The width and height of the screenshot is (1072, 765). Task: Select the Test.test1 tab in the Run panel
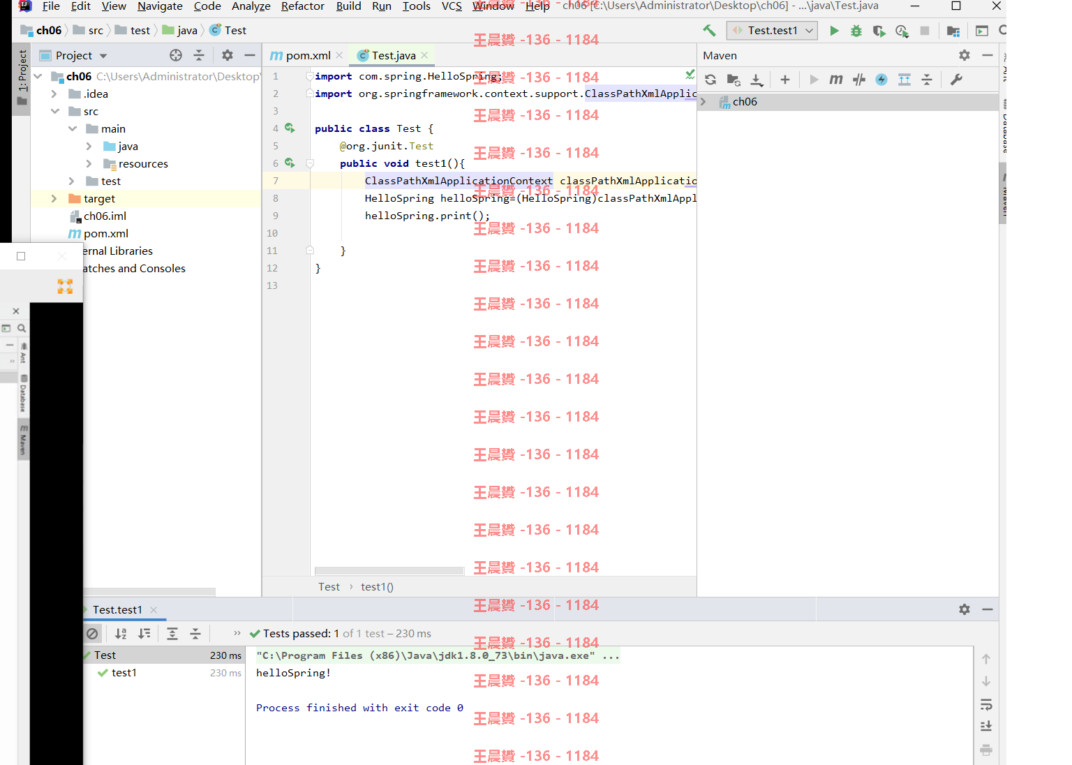118,610
